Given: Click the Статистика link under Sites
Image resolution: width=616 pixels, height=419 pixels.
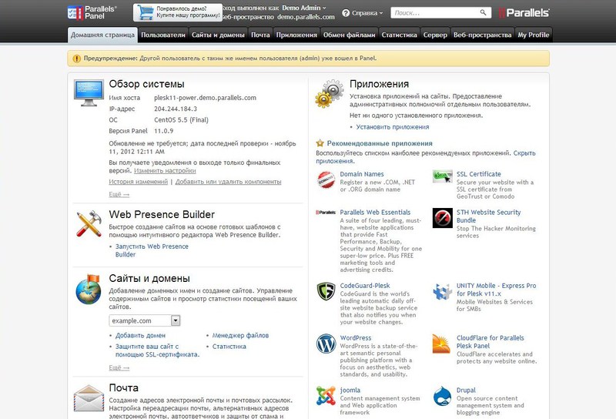Looking at the screenshot, I should click(x=229, y=347).
